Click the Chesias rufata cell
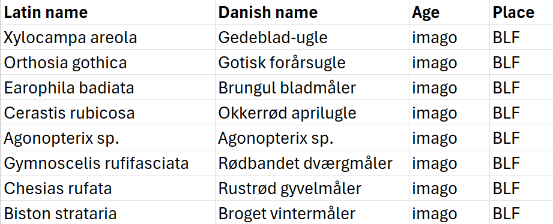553x224 pixels. tap(108, 188)
